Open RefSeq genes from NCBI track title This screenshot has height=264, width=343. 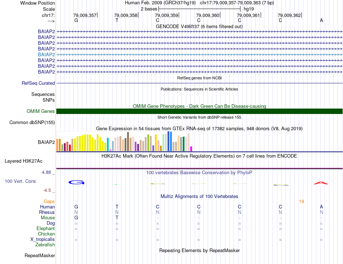[199, 78]
